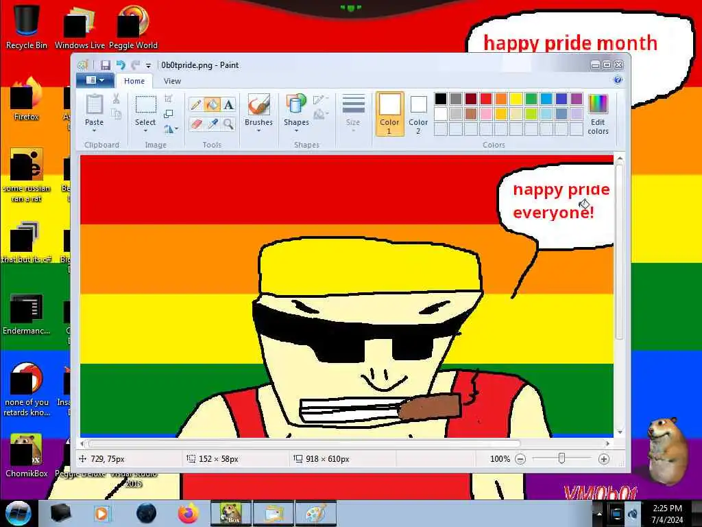Click the vertical scrollbar up arrow
Screen dimensions: 702x527
(620, 159)
